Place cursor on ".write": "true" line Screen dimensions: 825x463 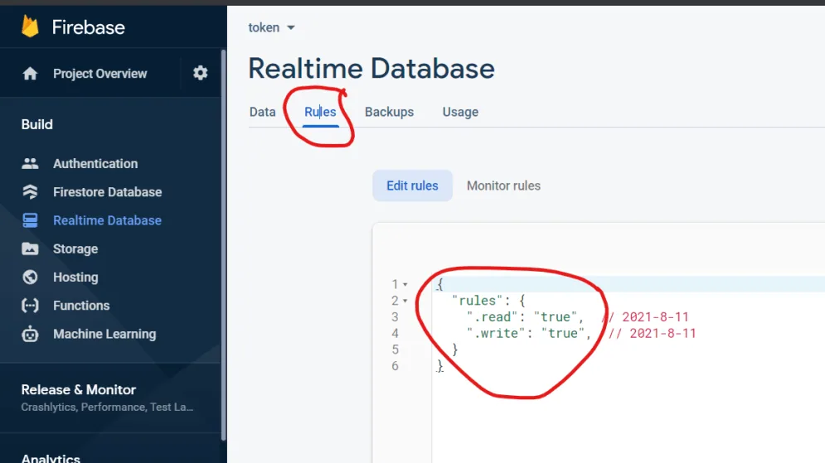coord(529,333)
